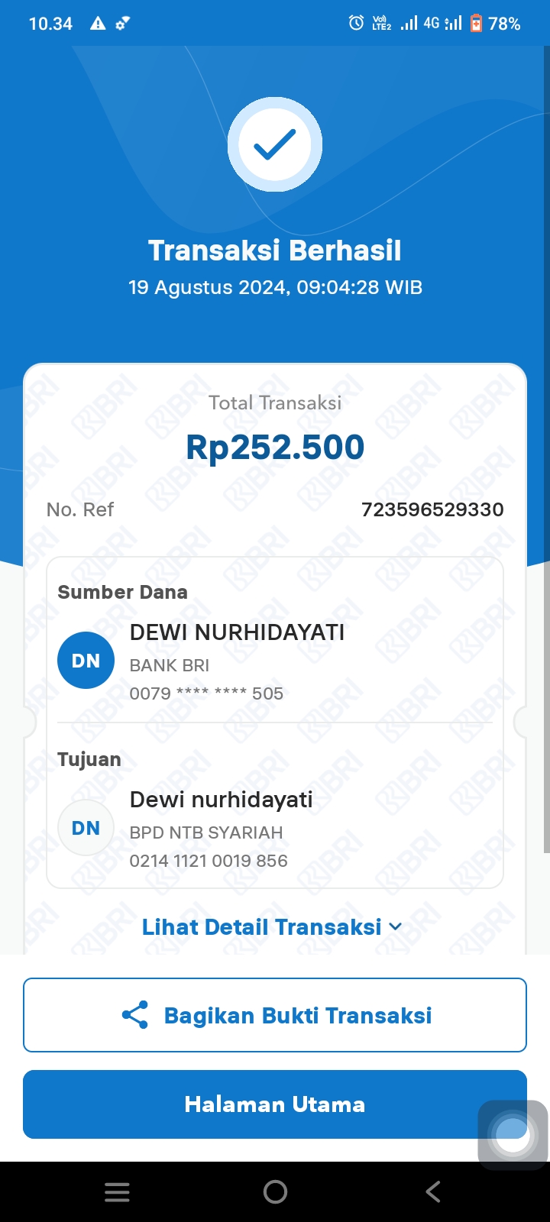Tap the Rp252.500 total amount
Image resolution: width=550 pixels, height=1222 pixels.
[275, 448]
